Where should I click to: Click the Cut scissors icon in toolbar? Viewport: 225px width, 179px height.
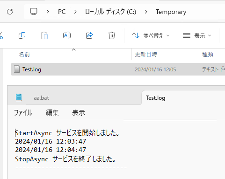point(1,35)
